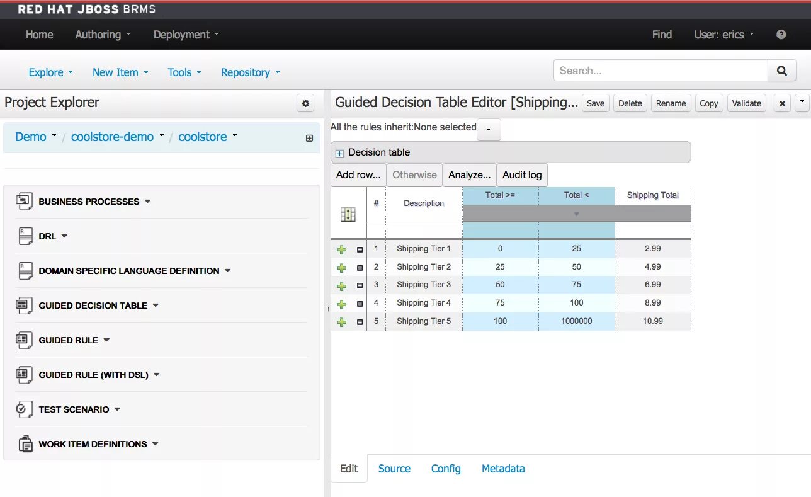Expand the breadcrumb plus icon beside coolstore
The width and height of the screenshot is (811, 497).
[x=309, y=138]
